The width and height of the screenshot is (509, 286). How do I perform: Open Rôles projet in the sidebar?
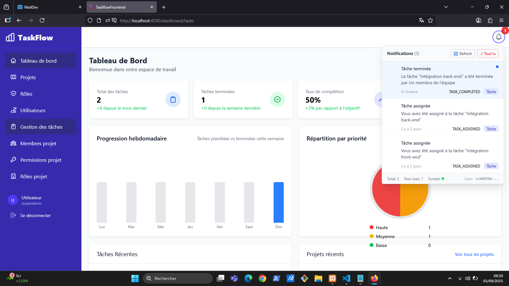point(41,176)
